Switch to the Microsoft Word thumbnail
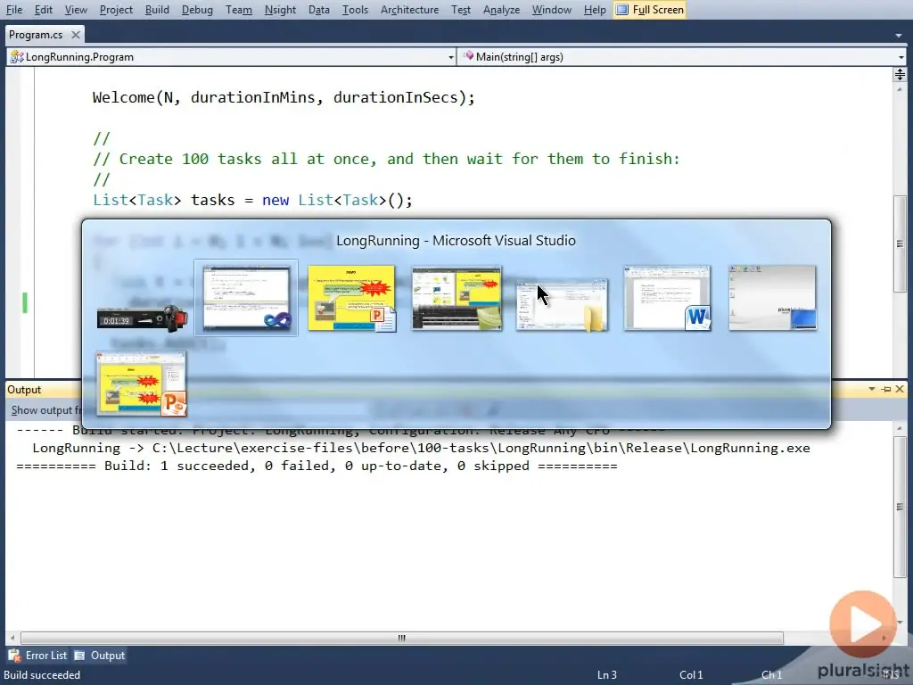This screenshot has height=685, width=913. (667, 298)
